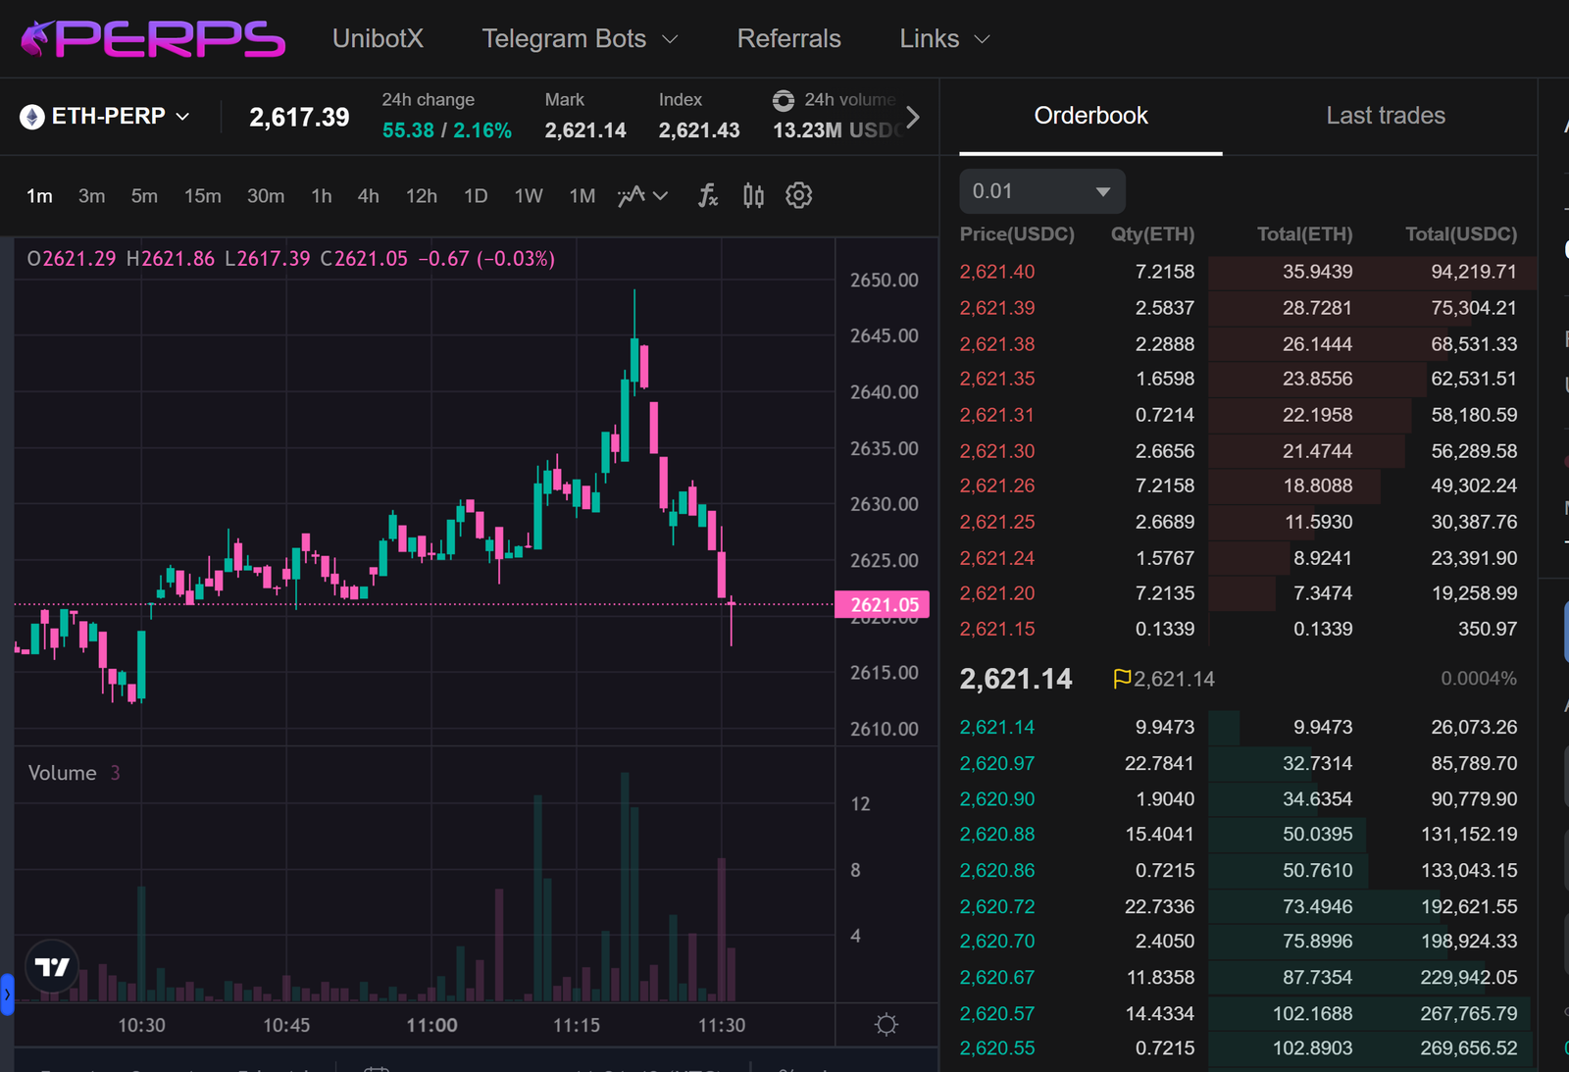Viewport: 1569px width, 1072px height.
Task: Open chart settings gear
Action: [x=799, y=195]
